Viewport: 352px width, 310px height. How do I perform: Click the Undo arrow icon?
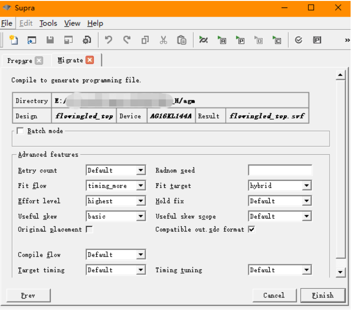[109, 40]
